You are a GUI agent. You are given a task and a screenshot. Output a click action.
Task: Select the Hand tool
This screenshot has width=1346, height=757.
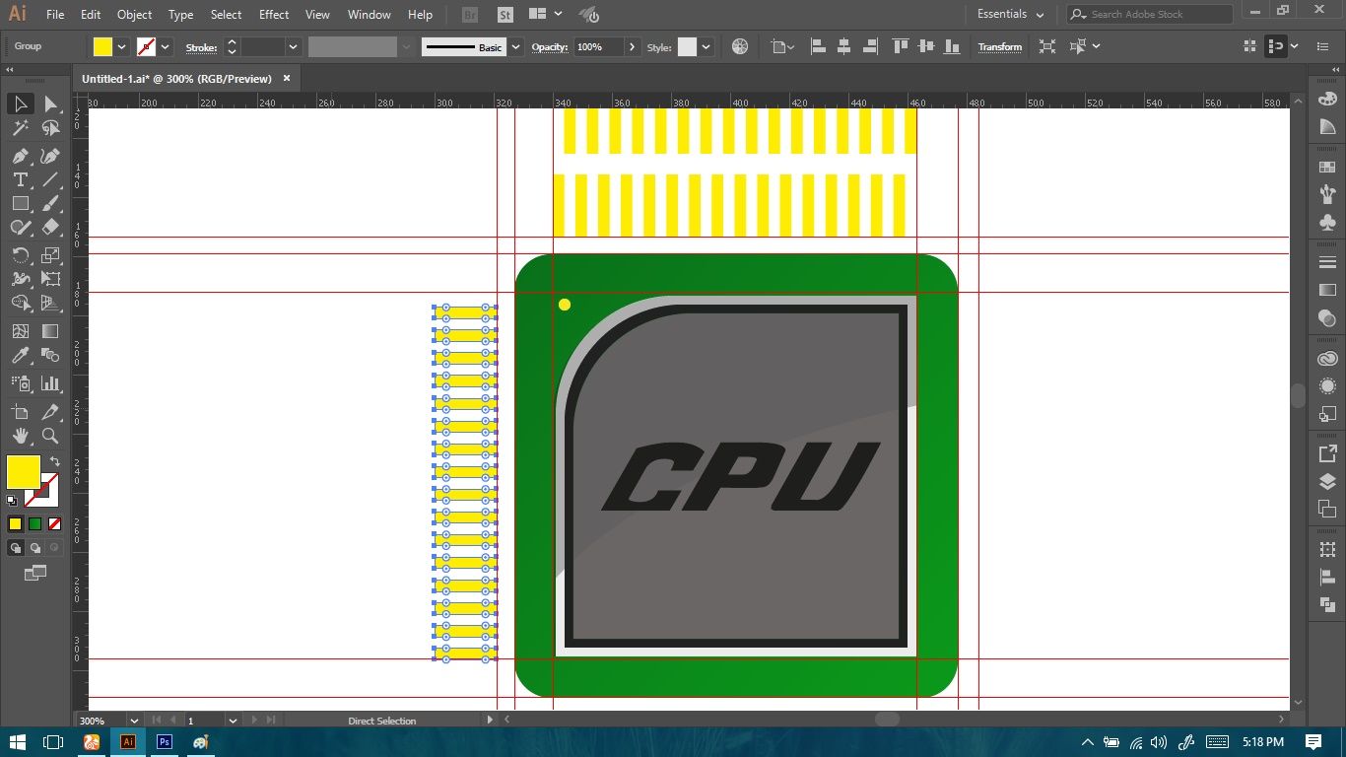(x=20, y=436)
